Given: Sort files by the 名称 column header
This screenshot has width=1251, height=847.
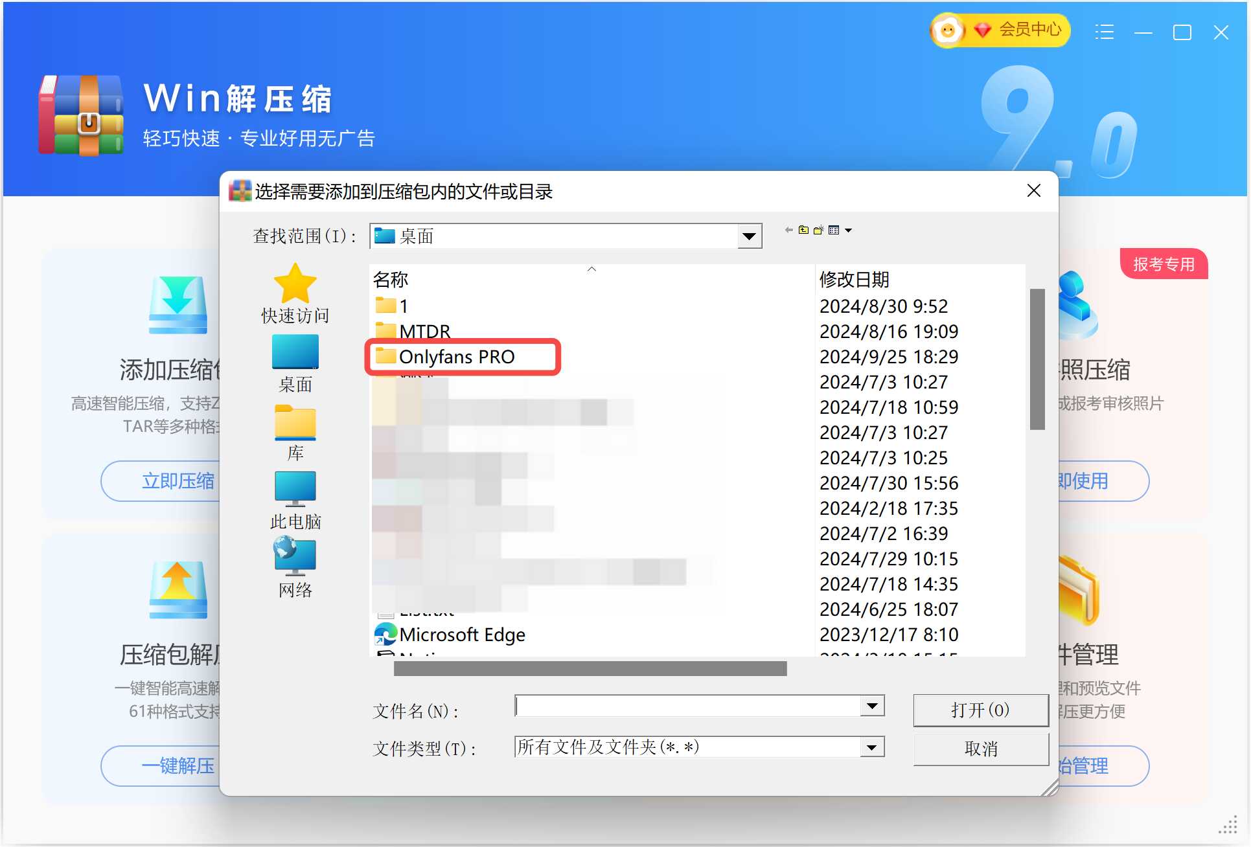Looking at the screenshot, I should pos(391,280).
